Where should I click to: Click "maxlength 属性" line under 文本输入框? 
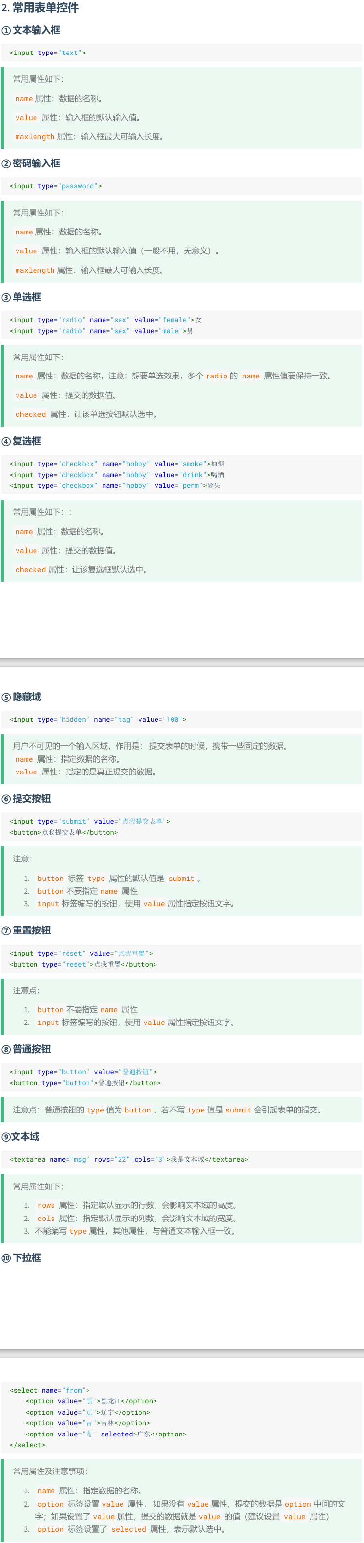coord(90,137)
